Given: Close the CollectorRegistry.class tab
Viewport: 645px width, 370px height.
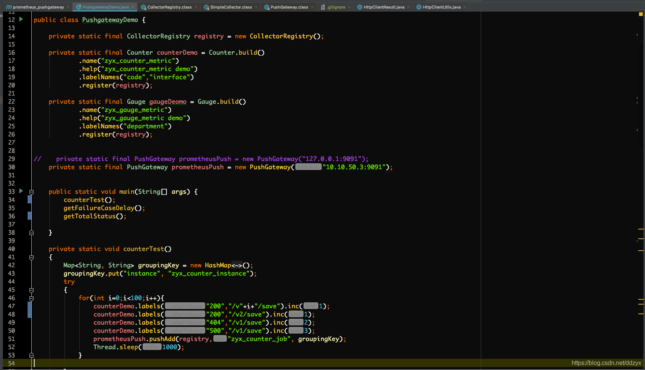Looking at the screenshot, I should tap(196, 7).
